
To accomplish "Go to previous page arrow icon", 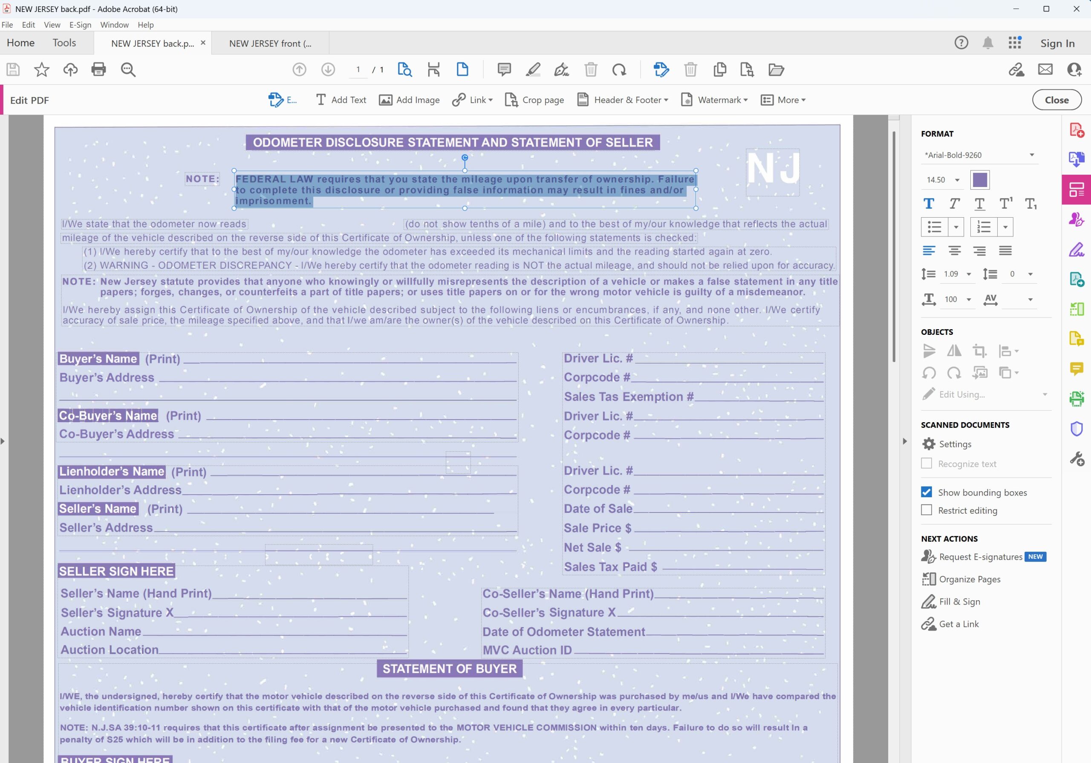I will pos(299,70).
